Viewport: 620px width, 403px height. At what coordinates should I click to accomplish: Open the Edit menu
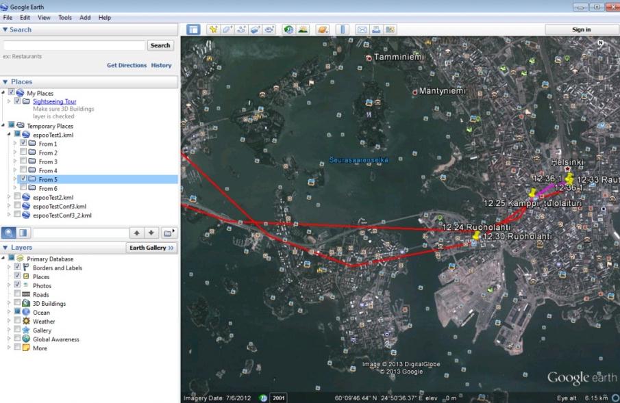[x=25, y=17]
